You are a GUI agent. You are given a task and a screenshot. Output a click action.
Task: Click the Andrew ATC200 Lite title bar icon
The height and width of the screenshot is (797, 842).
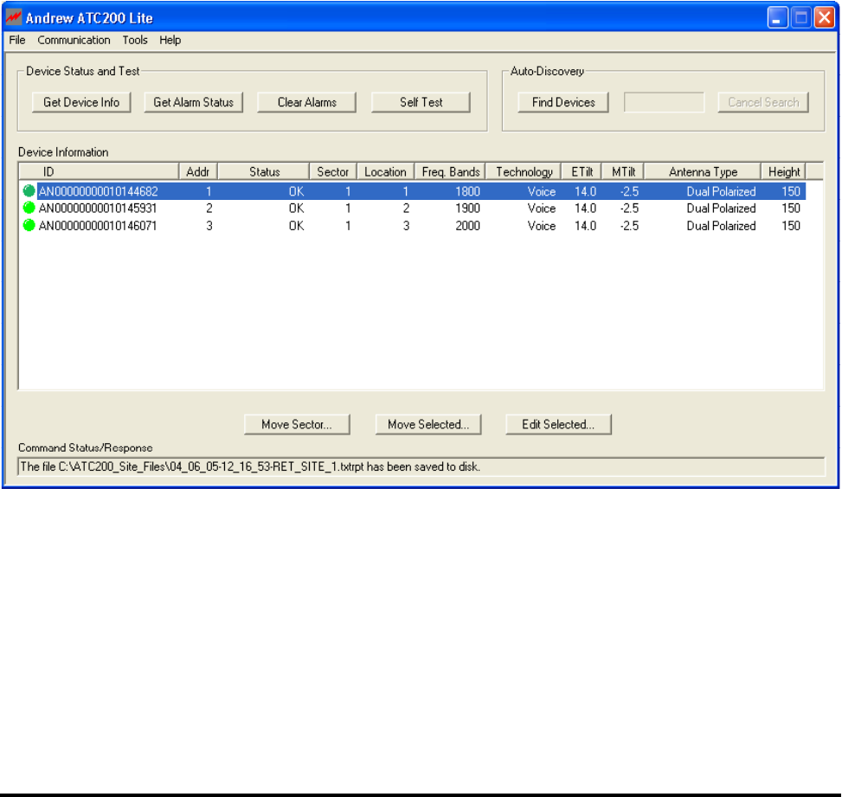click(x=14, y=17)
